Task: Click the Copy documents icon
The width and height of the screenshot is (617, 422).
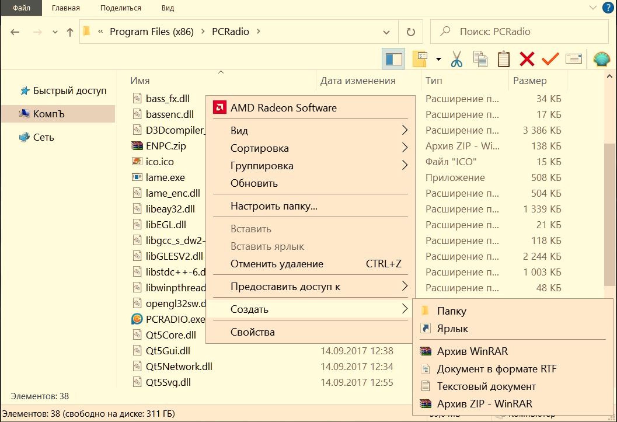Action: click(480, 60)
